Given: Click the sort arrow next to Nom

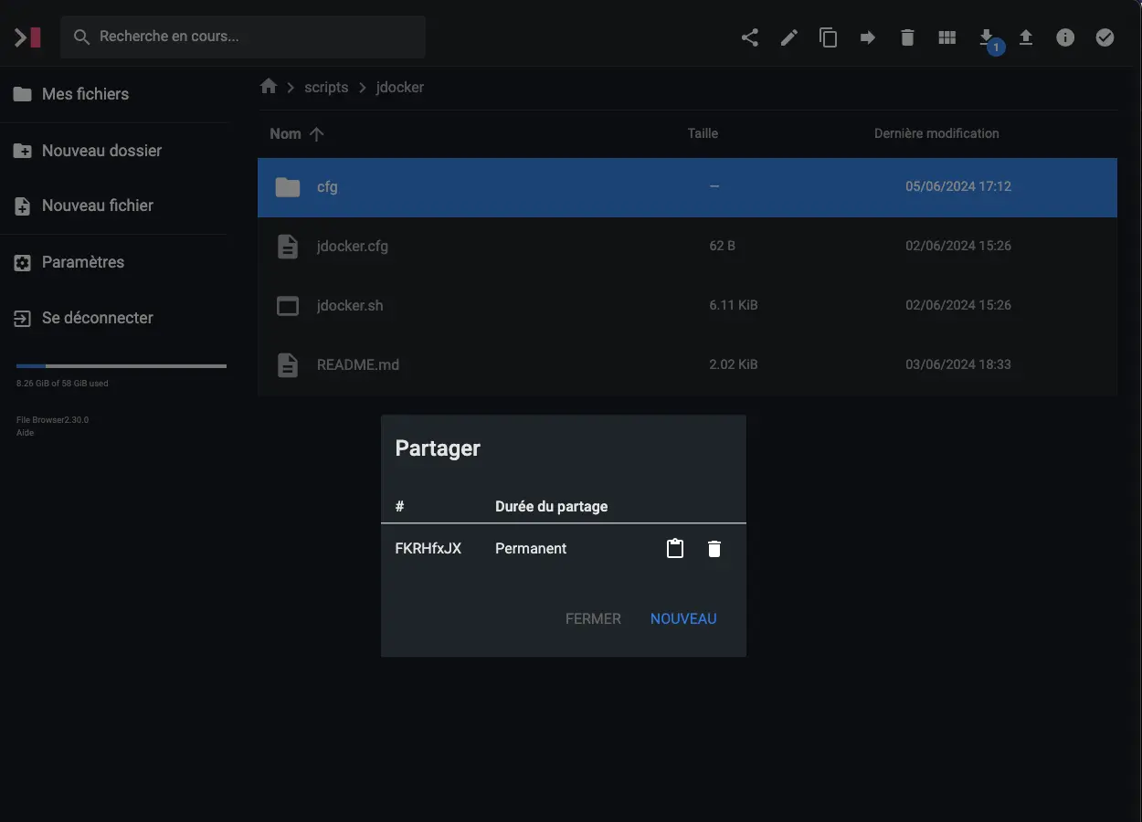Looking at the screenshot, I should pyautogui.click(x=316, y=134).
